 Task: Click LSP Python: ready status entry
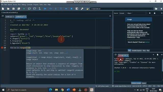tap(102, 86)
